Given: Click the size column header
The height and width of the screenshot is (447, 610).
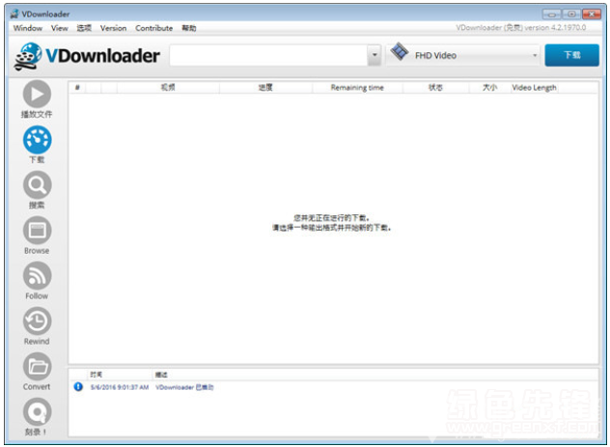Looking at the screenshot, I should coord(489,88).
